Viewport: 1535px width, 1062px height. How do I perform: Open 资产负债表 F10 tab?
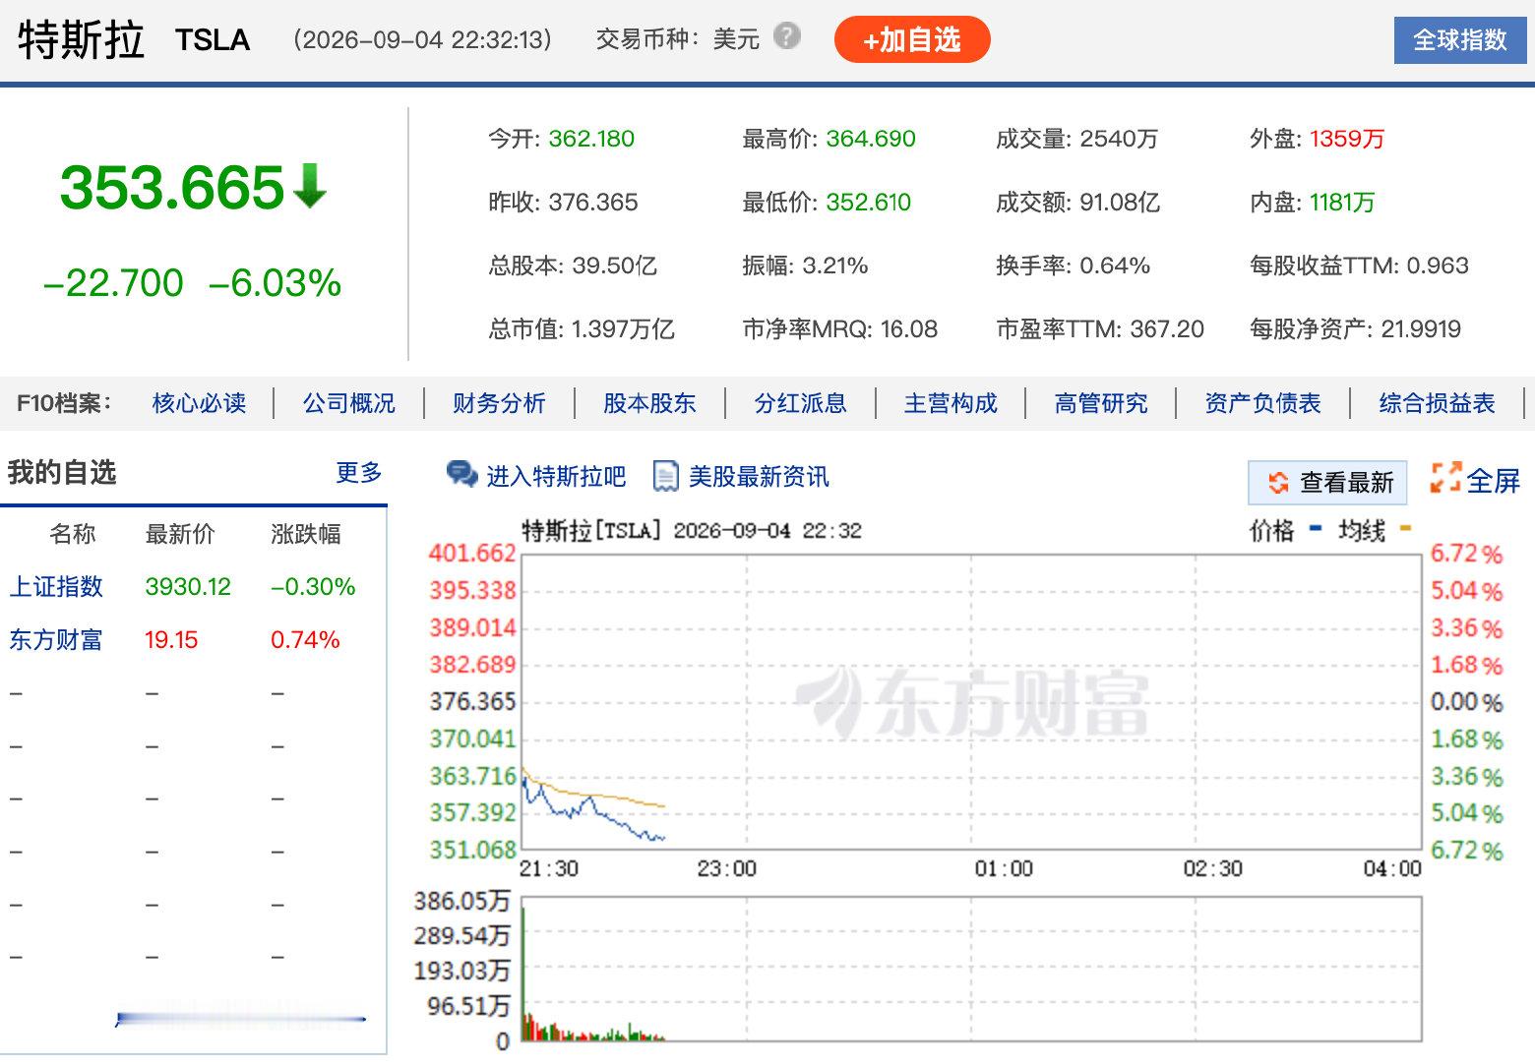pos(1262,403)
